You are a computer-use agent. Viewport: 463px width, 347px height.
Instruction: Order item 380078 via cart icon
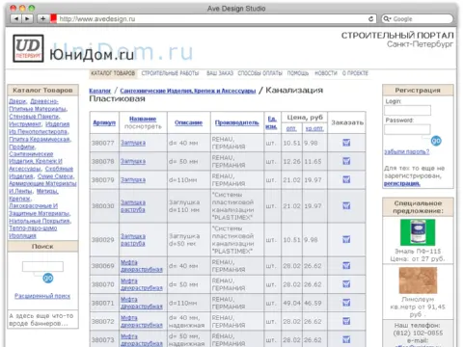point(346,161)
